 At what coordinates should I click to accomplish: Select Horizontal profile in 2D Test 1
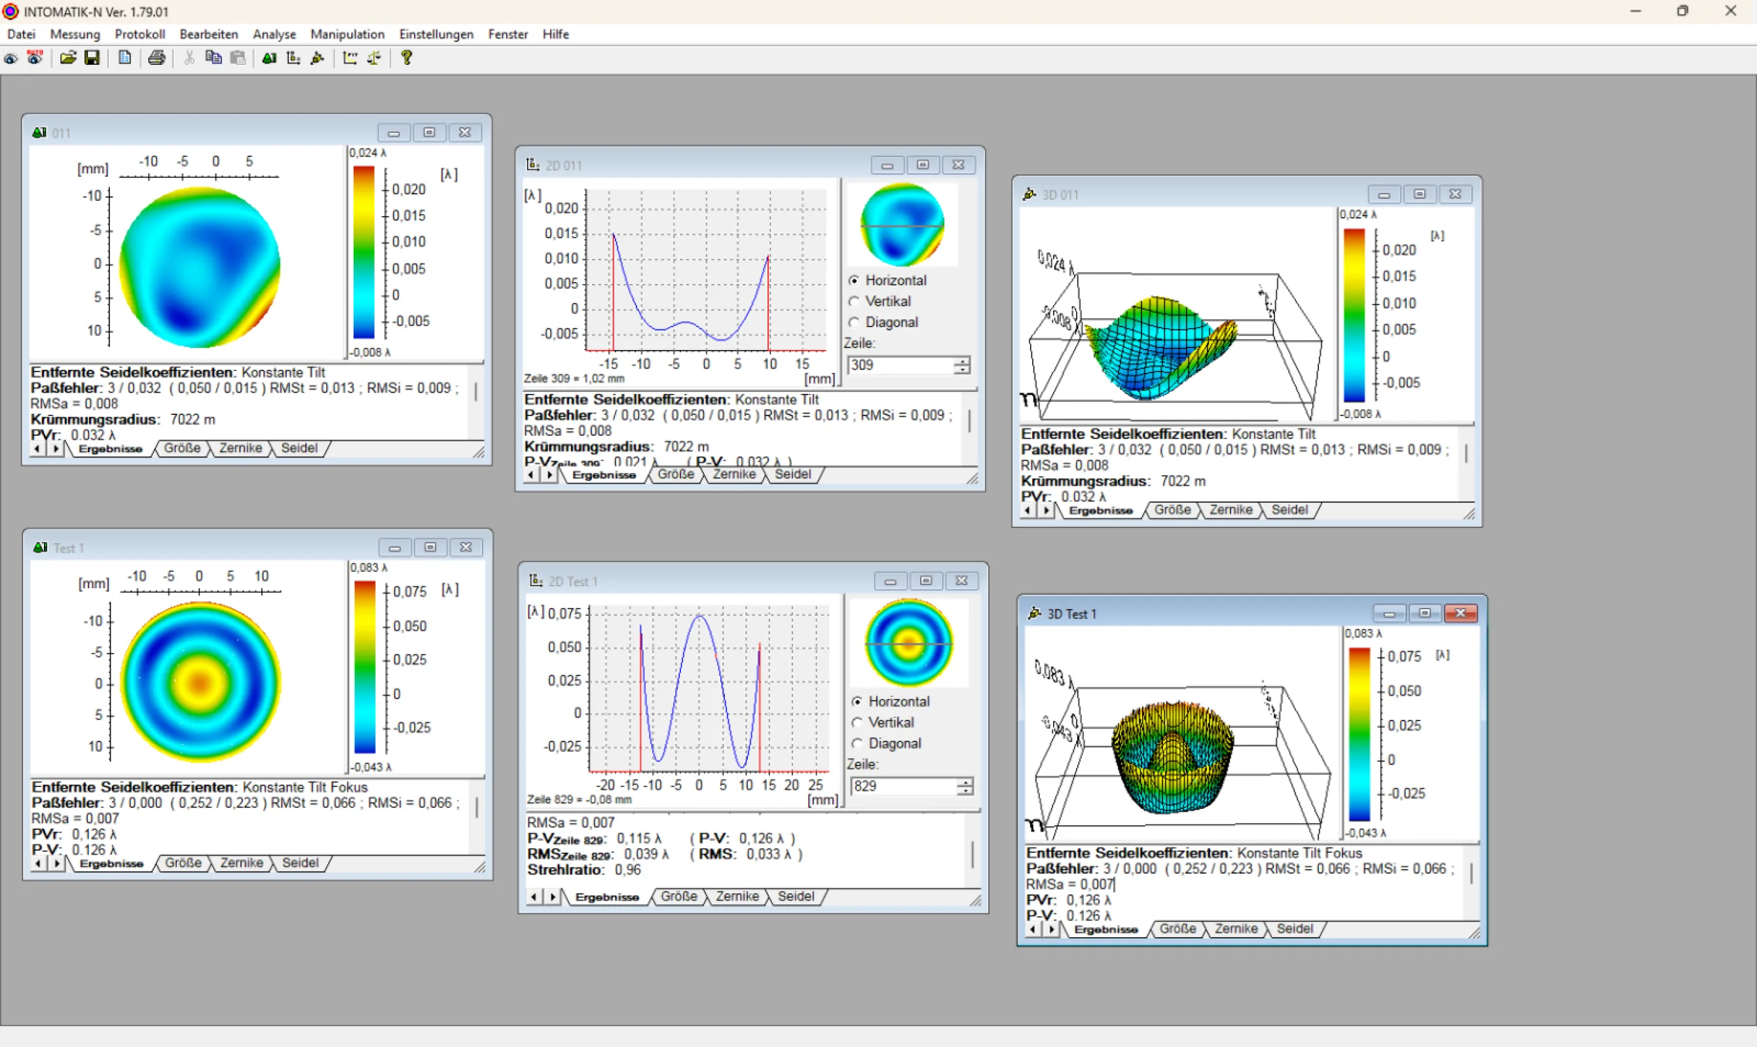coord(857,701)
